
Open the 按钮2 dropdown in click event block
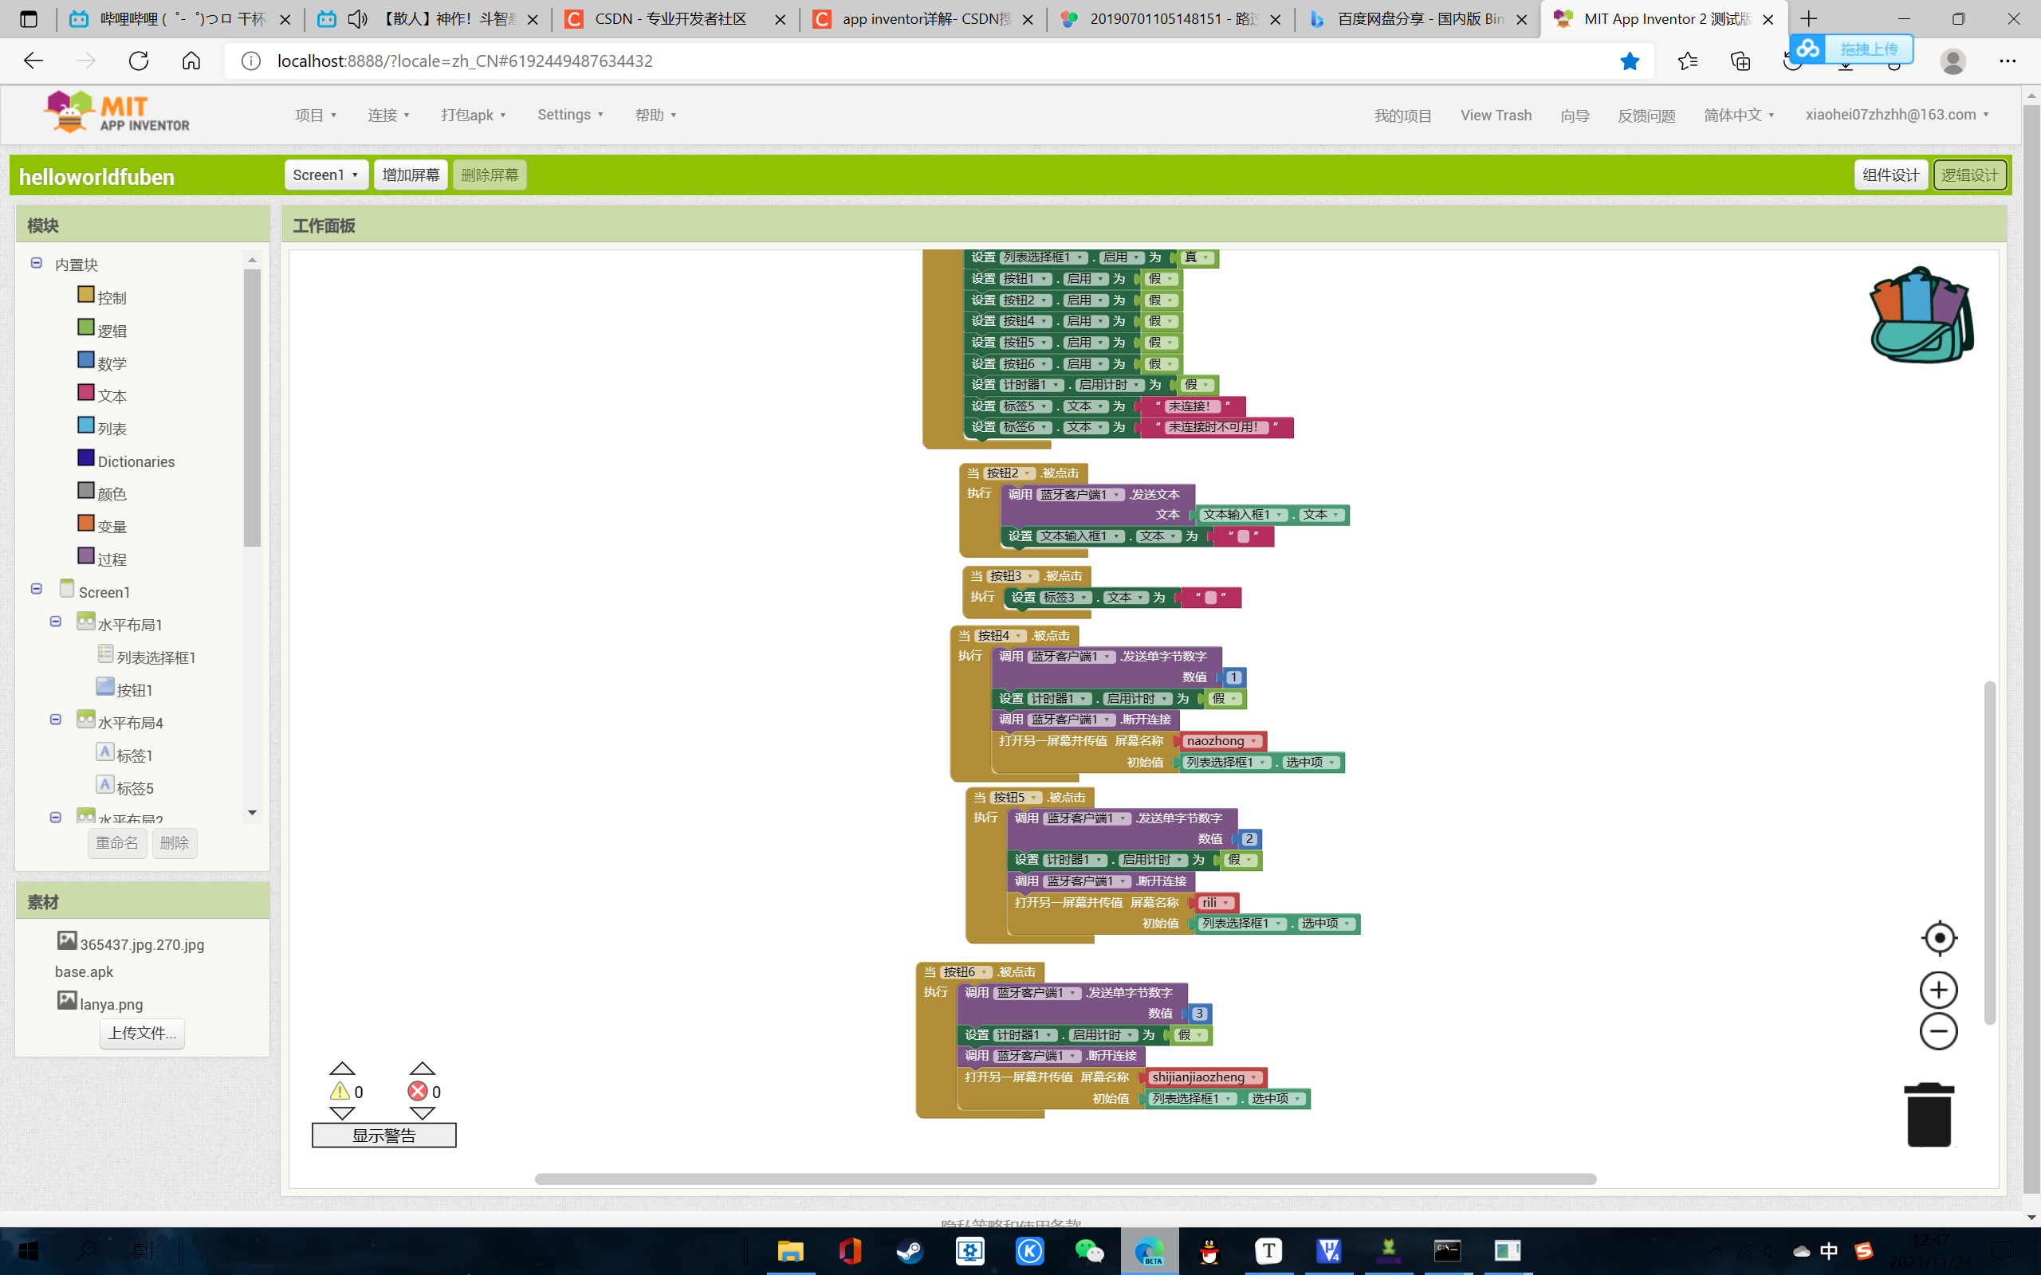tap(1009, 473)
